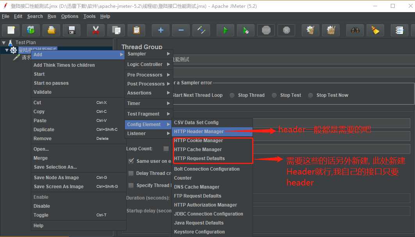Click the Duration (seconds) input field
Image resolution: width=415 pixels, height=237 pixels.
(331, 198)
